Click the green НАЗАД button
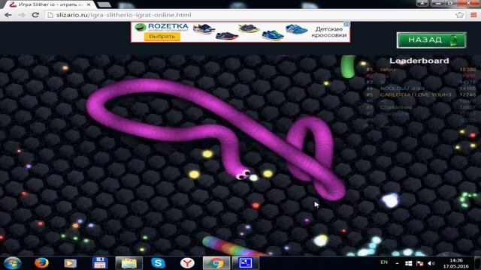Screen dimensions: 481x270 431,40
